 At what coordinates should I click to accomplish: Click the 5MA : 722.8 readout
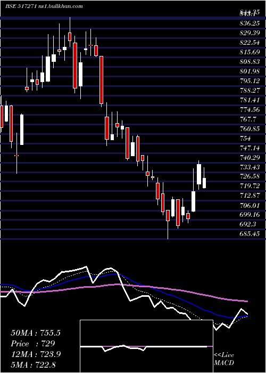click(33, 364)
